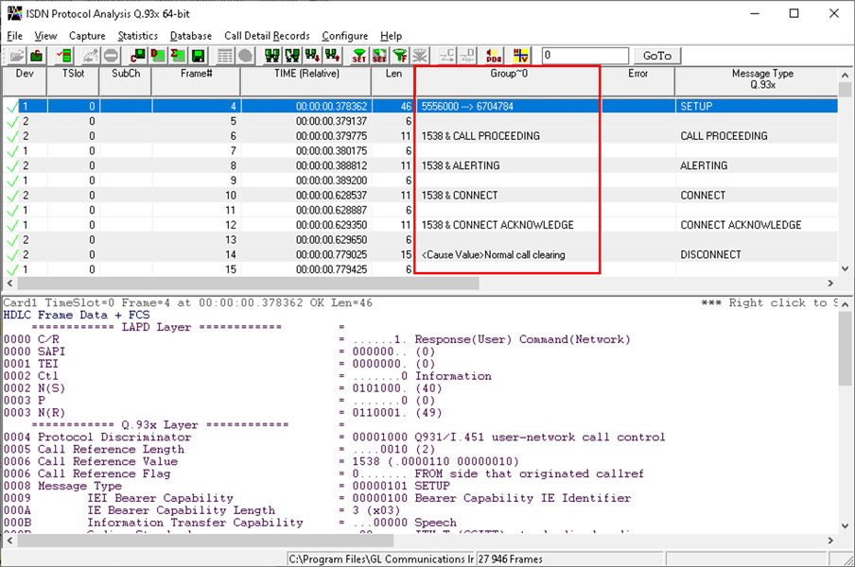Click the greyed-out burst filter icon
This screenshot has height=567, width=855.
point(420,56)
